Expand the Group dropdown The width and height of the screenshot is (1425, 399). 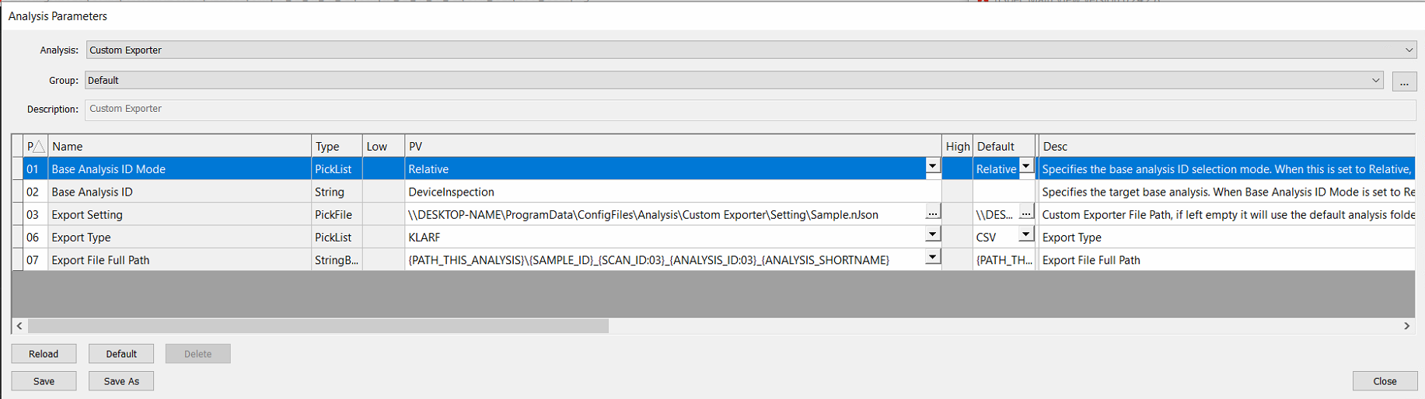click(x=1375, y=81)
